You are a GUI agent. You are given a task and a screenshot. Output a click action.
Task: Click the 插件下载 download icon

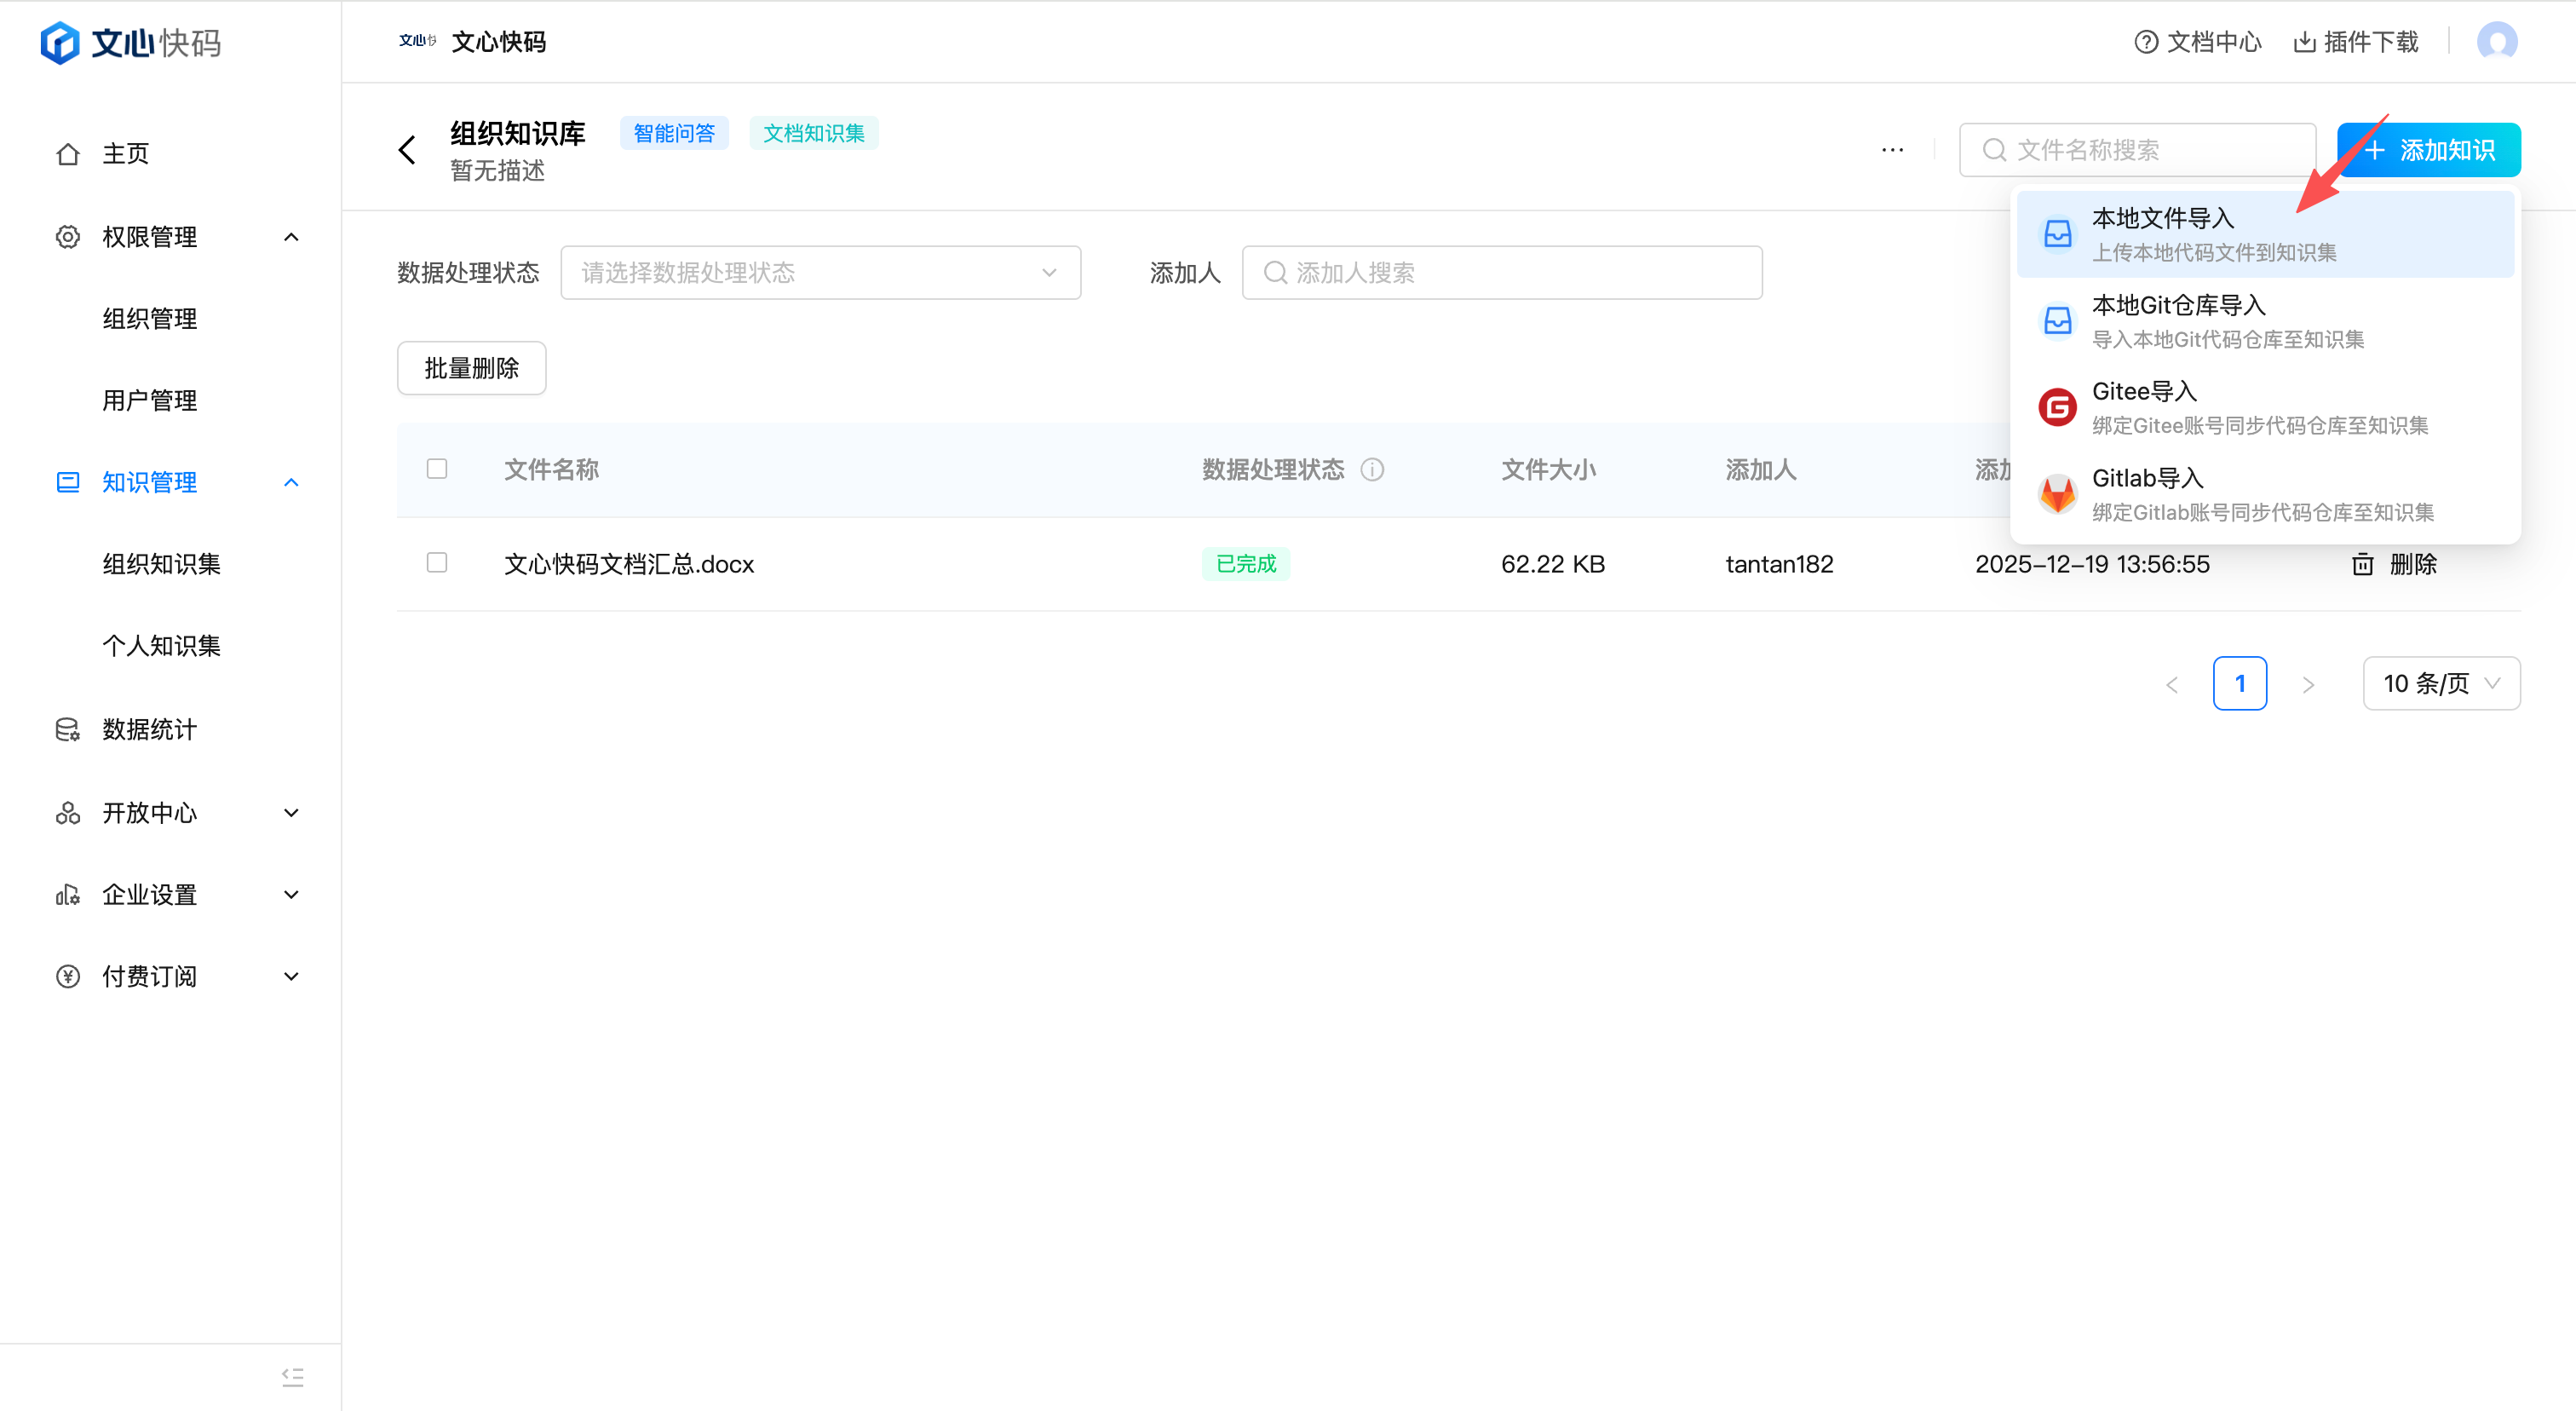[x=2304, y=41]
